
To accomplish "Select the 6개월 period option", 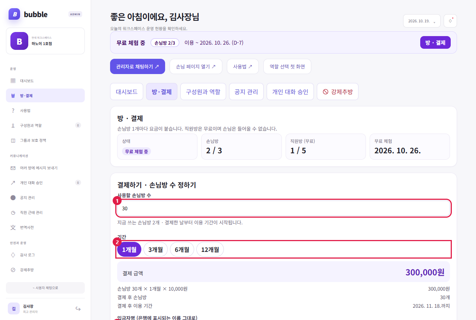I will tap(182, 249).
